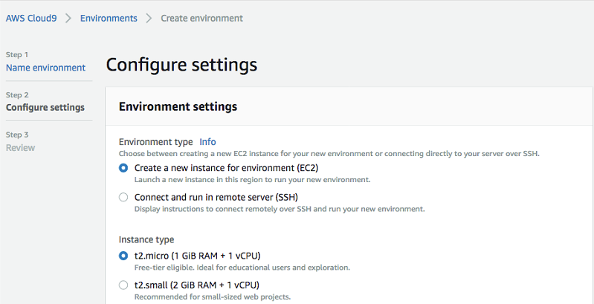This screenshot has width=594, height=304.
Task: Choose t2.small instance type option
Action: pos(123,285)
